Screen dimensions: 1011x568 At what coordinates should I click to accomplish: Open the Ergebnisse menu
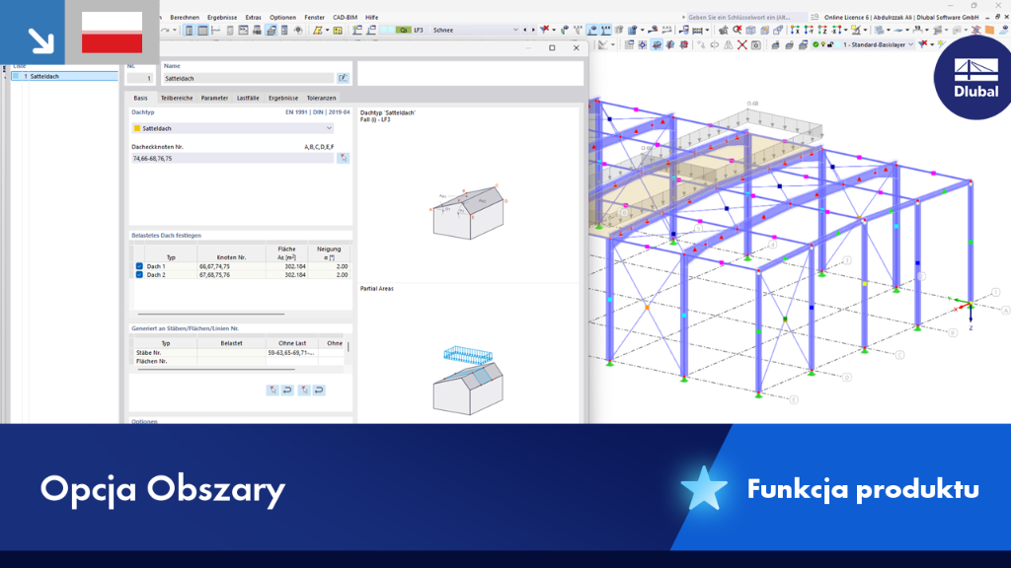coord(222,18)
